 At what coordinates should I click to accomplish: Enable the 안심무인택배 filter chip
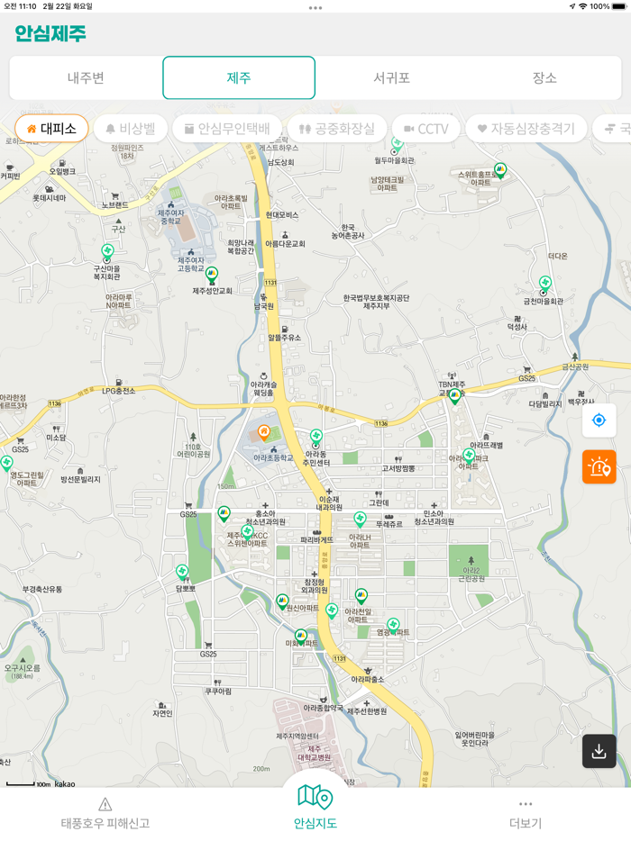227,129
